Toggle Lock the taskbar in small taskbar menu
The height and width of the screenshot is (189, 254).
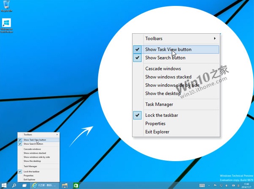coord(39,172)
